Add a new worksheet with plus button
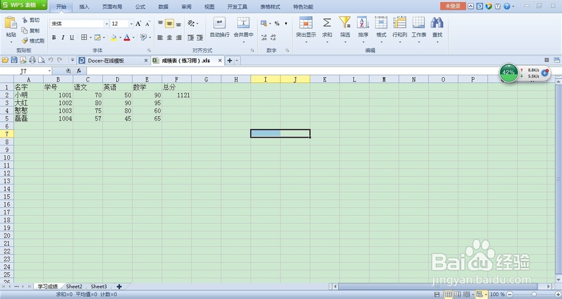Screen dimensions: 562x299 pyautogui.click(x=119, y=287)
